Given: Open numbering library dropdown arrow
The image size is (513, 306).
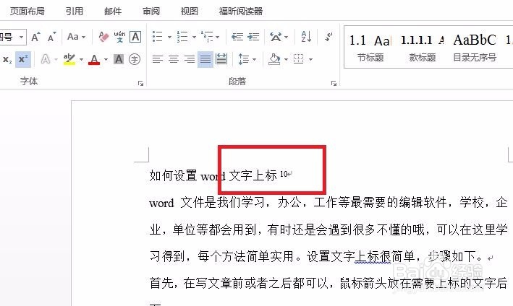Looking at the screenshot, I should [194, 37].
